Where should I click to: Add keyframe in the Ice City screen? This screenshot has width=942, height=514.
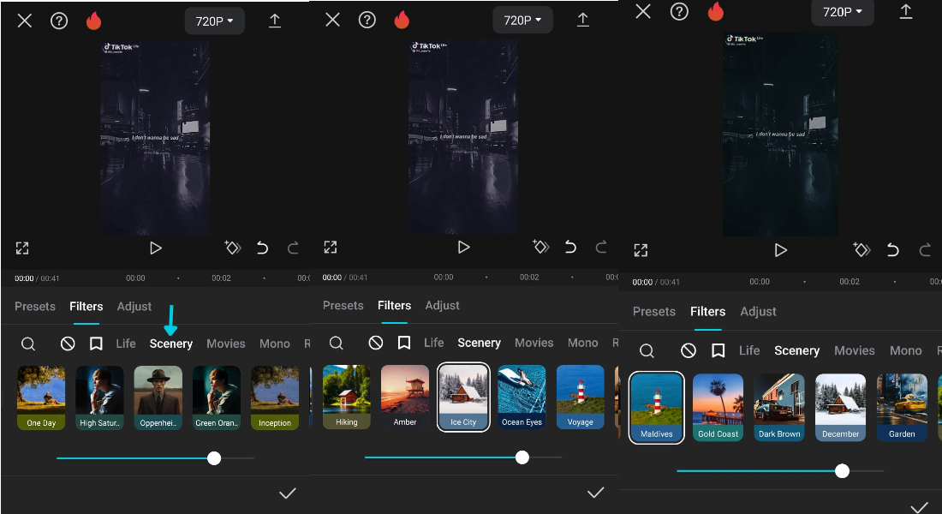(540, 248)
